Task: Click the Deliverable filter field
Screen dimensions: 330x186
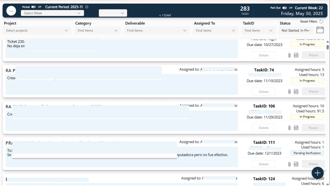Action: coord(156,30)
